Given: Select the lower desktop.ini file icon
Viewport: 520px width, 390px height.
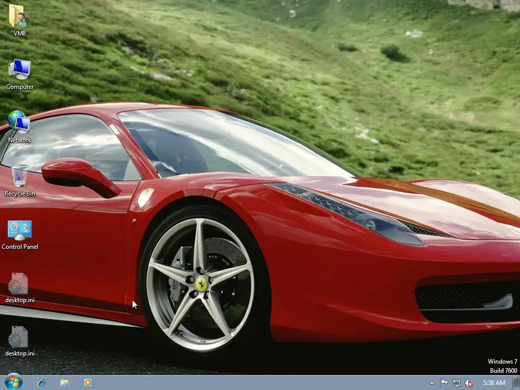Looking at the screenshot, I should pyautogui.click(x=18, y=337).
